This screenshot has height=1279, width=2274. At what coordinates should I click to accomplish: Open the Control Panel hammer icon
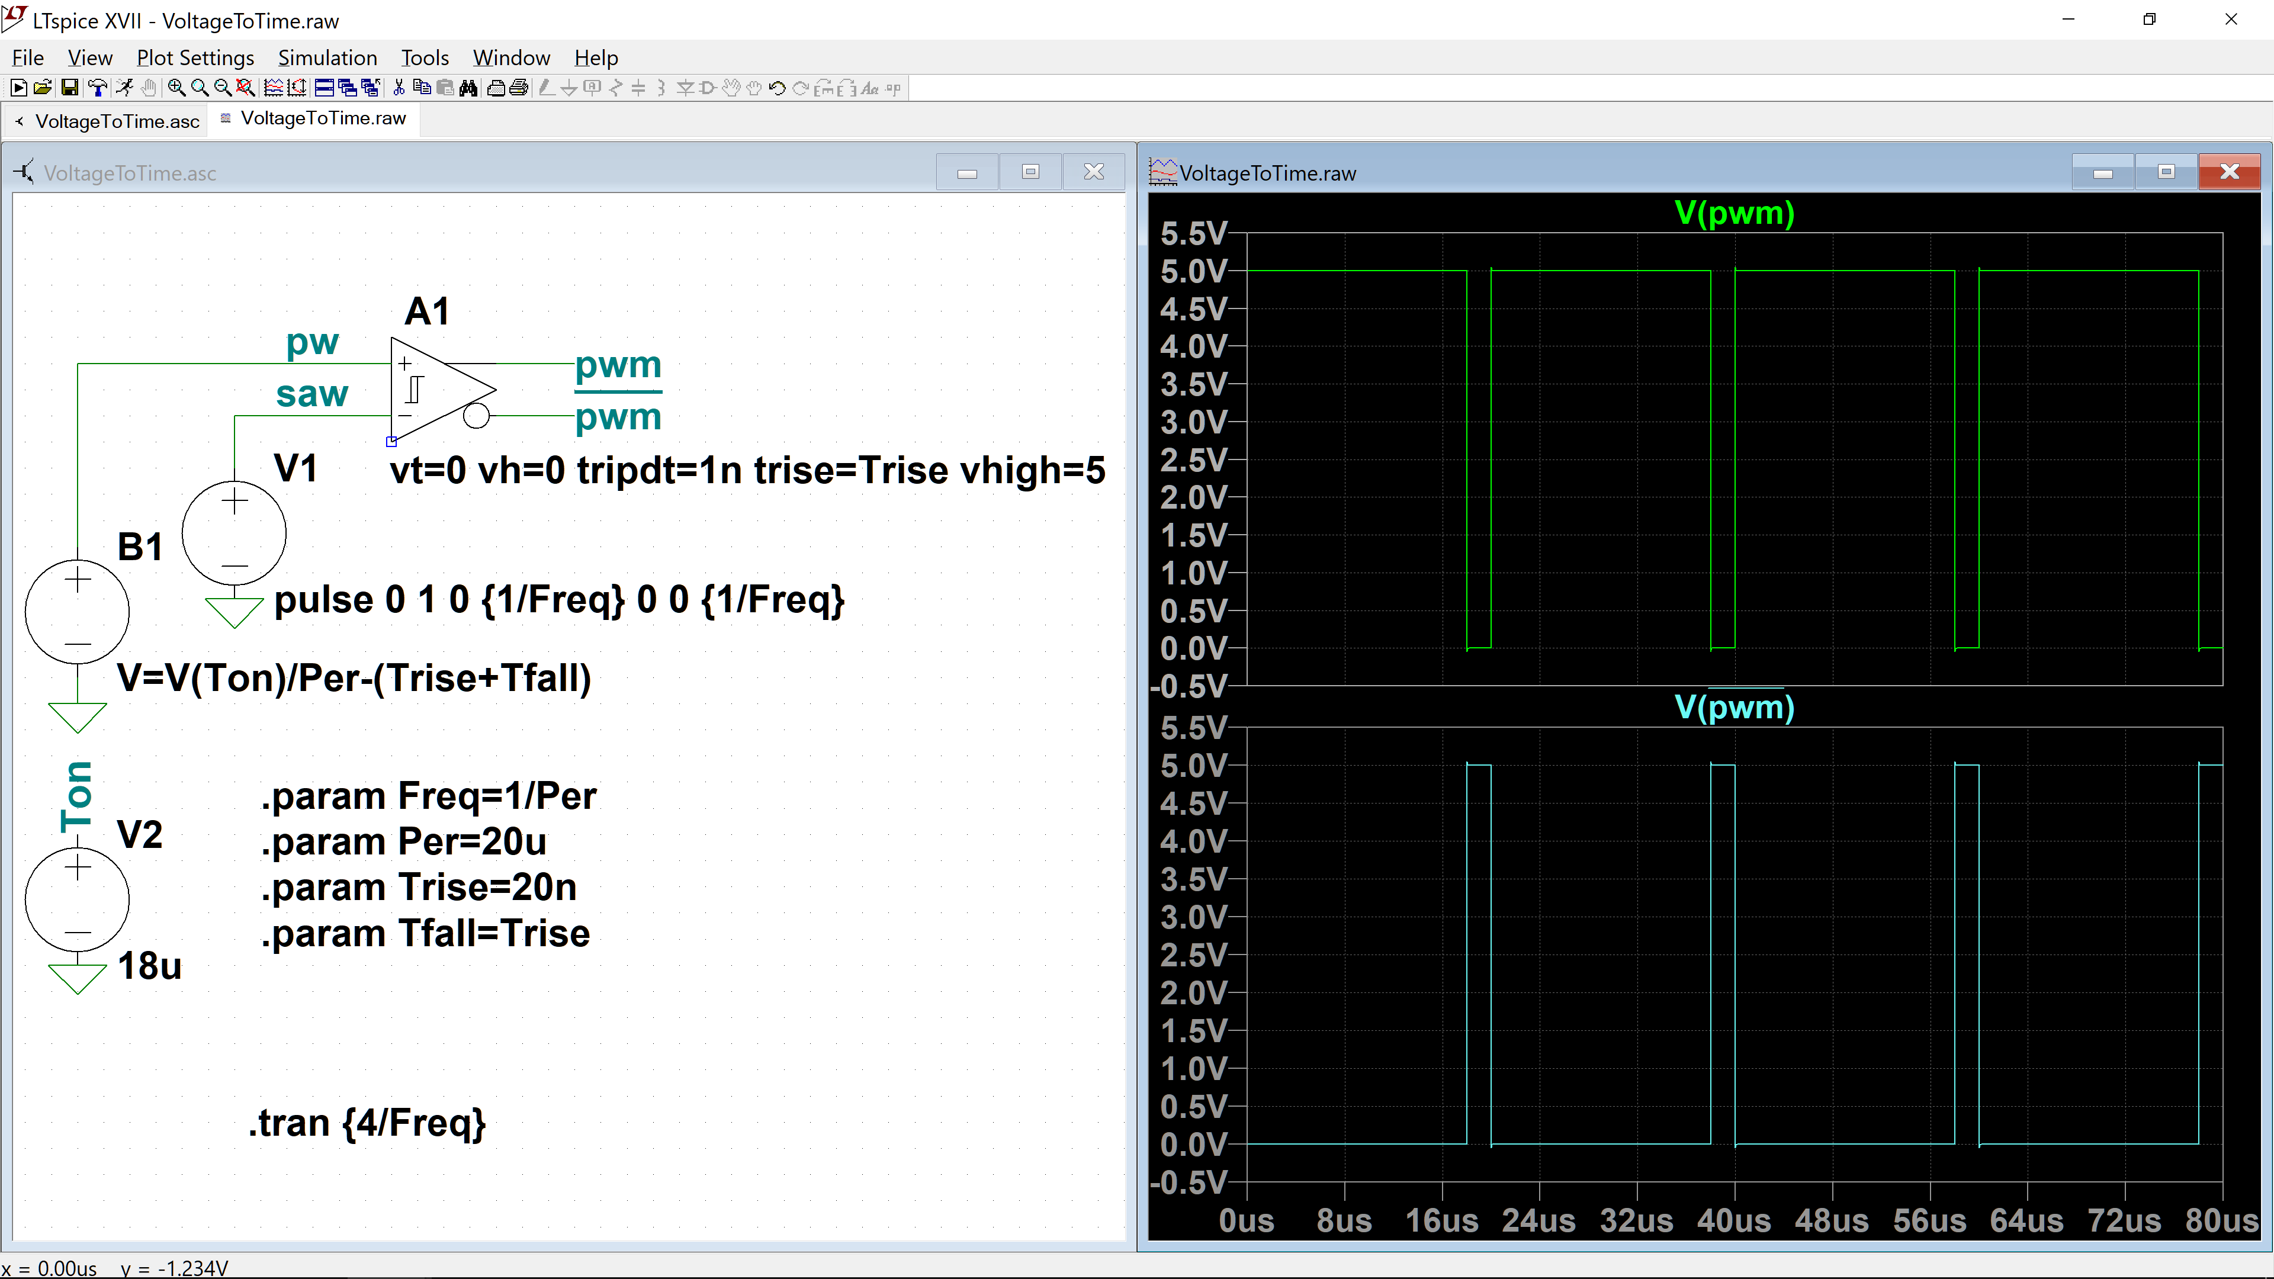point(98,88)
